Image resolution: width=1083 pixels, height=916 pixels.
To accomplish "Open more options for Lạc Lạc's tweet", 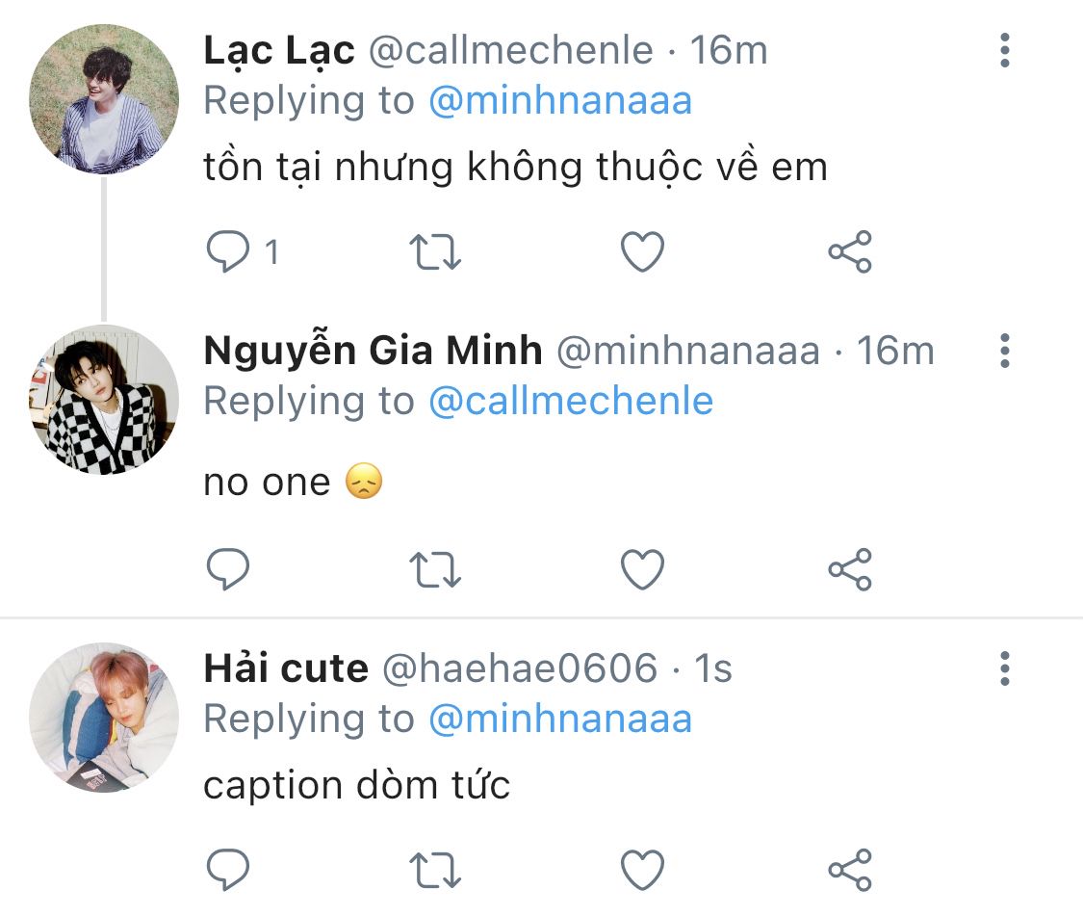I will click(1005, 50).
